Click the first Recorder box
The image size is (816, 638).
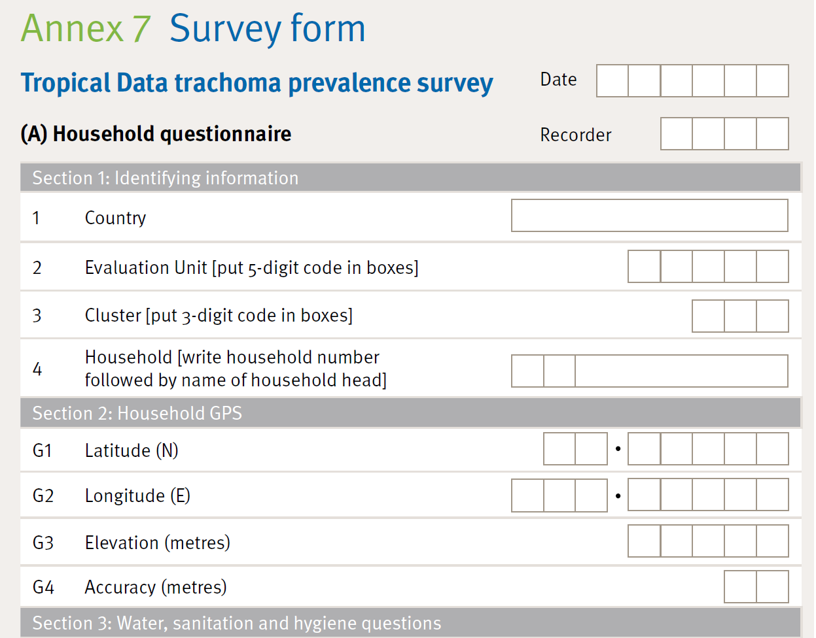(677, 134)
